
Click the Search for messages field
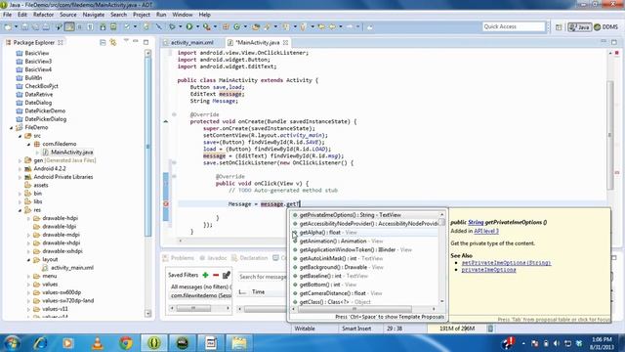[x=263, y=277]
